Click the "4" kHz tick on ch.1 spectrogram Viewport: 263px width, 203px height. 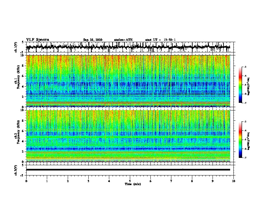[23, 87]
